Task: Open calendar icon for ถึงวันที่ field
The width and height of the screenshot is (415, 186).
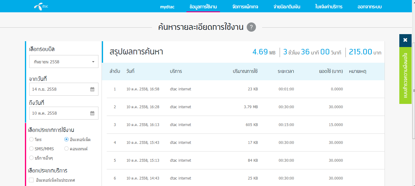Action: pos(92,113)
